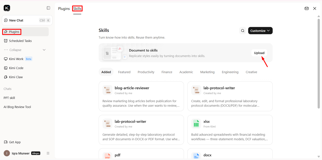Click the Kimi Claw icon
The image size is (322, 160).
point(6,77)
